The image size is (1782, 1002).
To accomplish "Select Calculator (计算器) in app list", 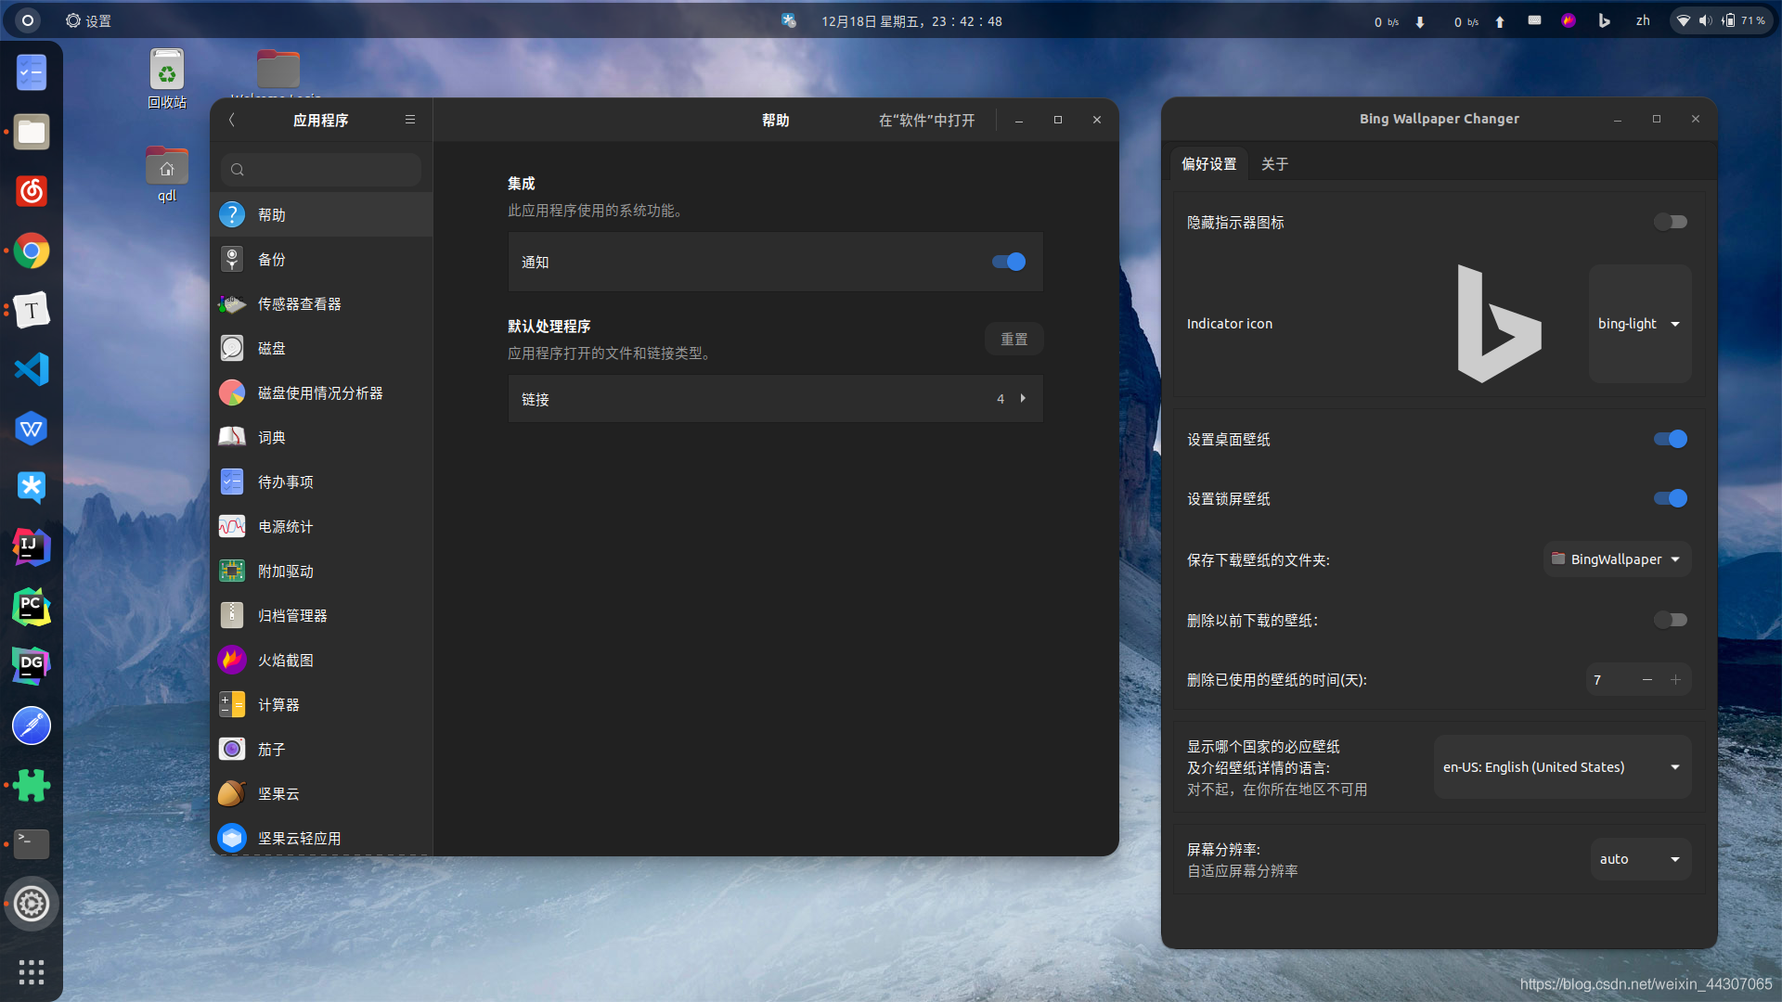I will point(322,704).
